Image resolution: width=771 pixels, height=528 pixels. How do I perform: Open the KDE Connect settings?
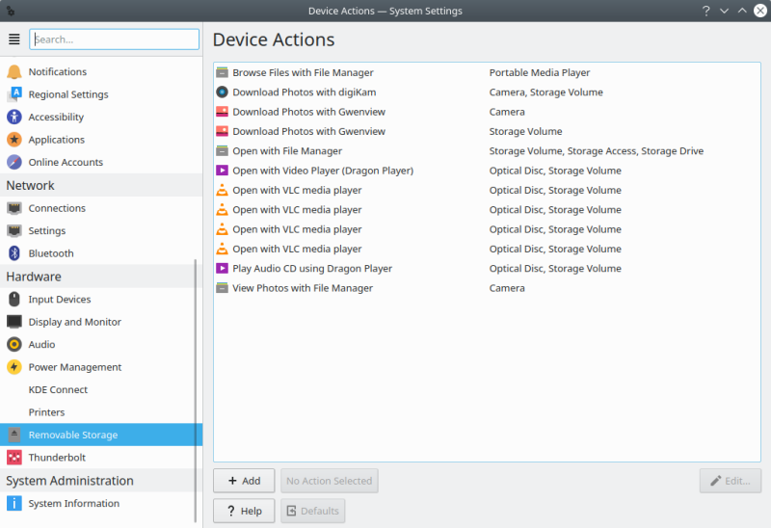click(58, 390)
